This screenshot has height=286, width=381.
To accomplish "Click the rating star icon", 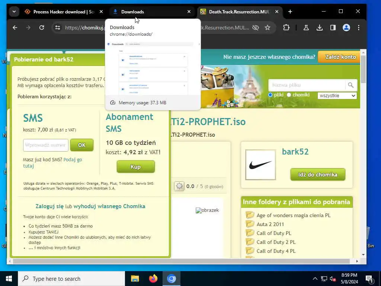I will pyautogui.click(x=179, y=186).
